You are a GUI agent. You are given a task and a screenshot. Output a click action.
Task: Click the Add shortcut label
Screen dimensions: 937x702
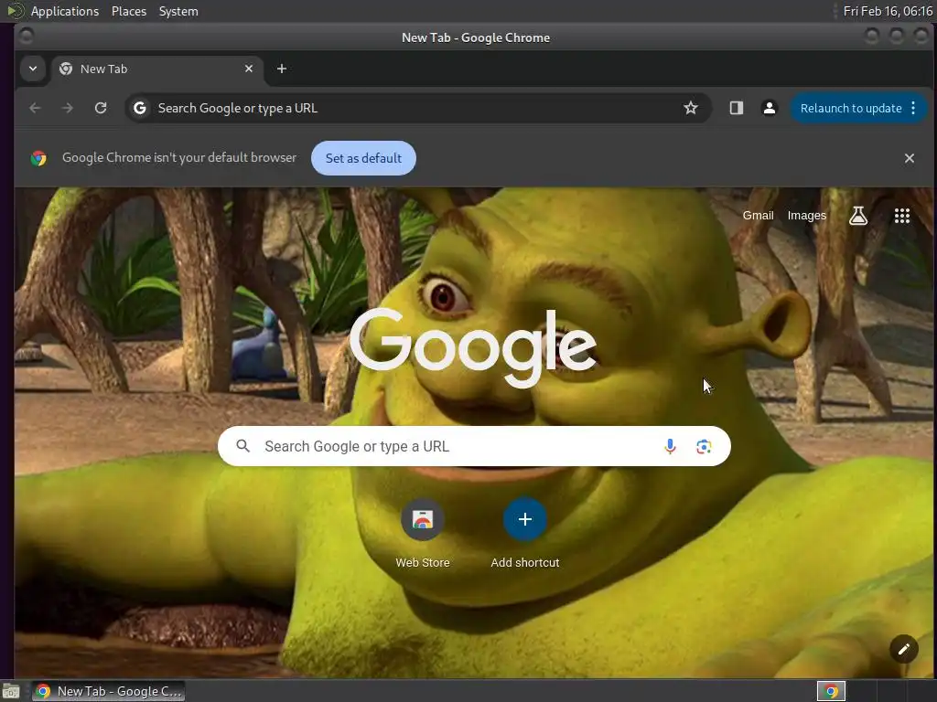click(x=524, y=562)
